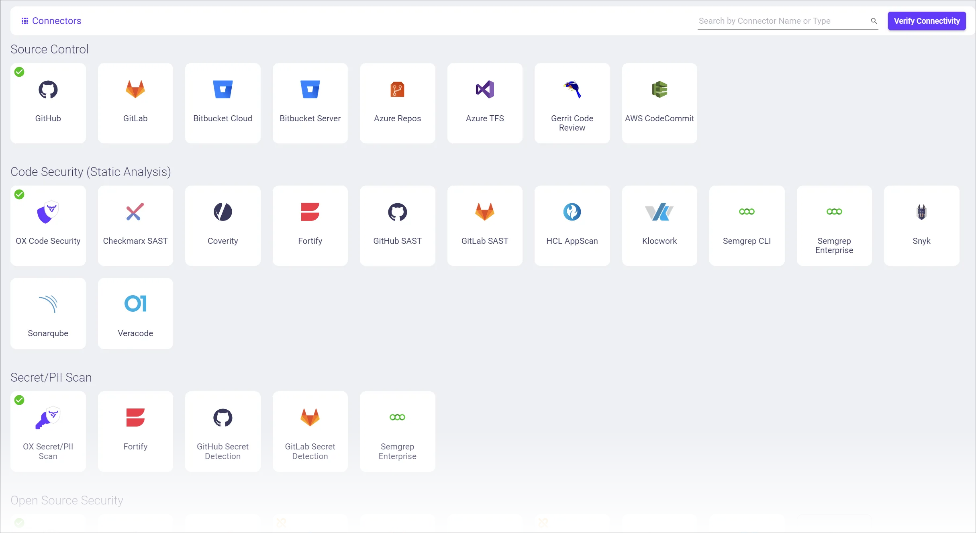The image size is (976, 533).
Task: Select the Gerrit Code Review connector
Action: [572, 103]
